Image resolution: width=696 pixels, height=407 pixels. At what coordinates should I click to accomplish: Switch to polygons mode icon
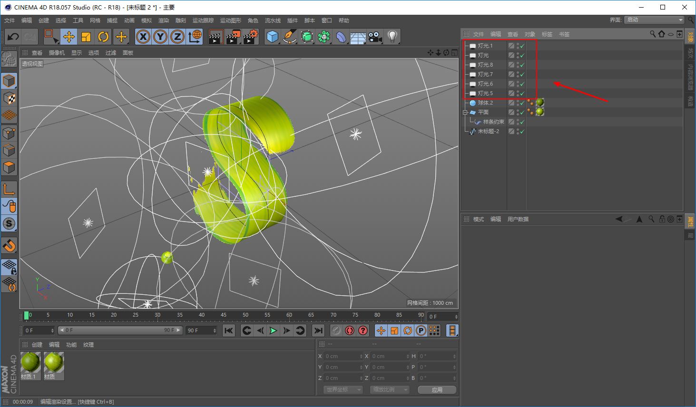[x=9, y=167]
